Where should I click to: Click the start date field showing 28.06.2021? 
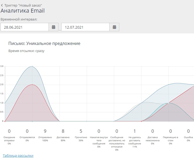click(x=25, y=27)
